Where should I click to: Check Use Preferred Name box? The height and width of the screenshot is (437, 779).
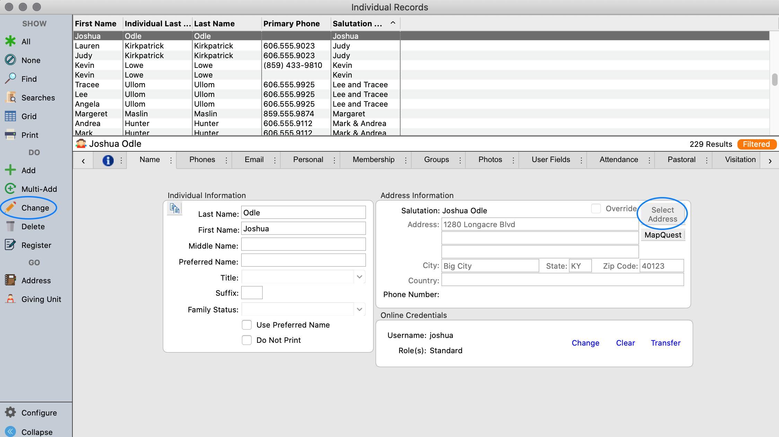(x=247, y=325)
